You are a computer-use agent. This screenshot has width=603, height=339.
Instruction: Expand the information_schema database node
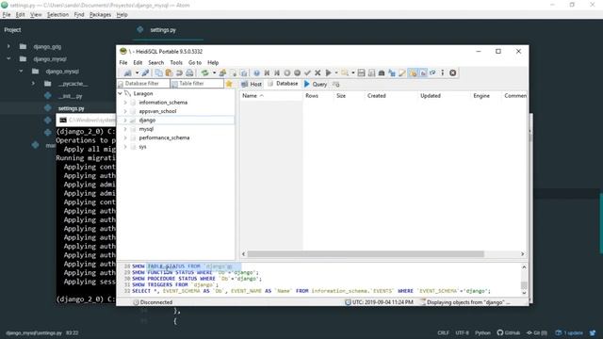pos(125,103)
